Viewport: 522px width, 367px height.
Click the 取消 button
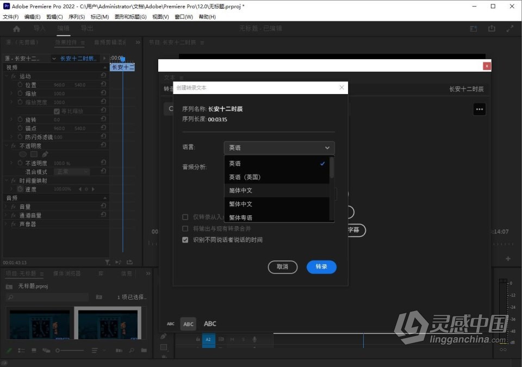pyautogui.click(x=283, y=267)
